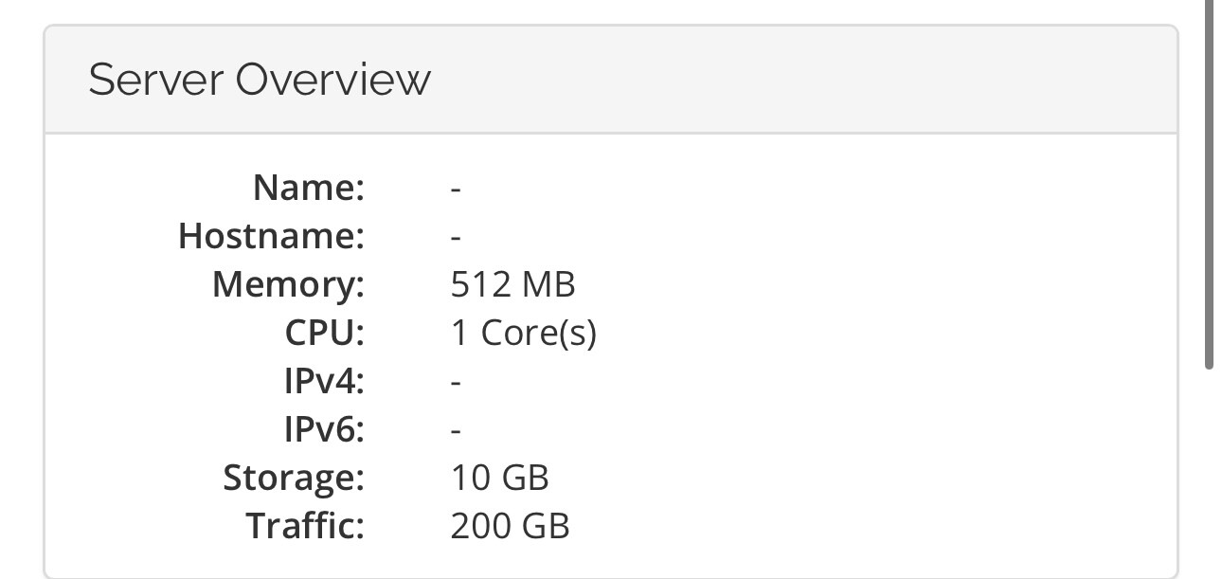This screenshot has width=1222, height=579.
Task: Select the 1 Core(s) value
Action: click(x=523, y=333)
